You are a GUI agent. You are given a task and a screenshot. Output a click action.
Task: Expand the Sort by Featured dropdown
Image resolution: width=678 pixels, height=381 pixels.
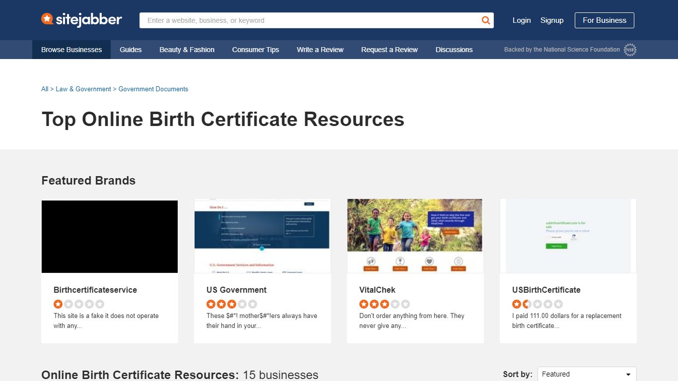587,374
